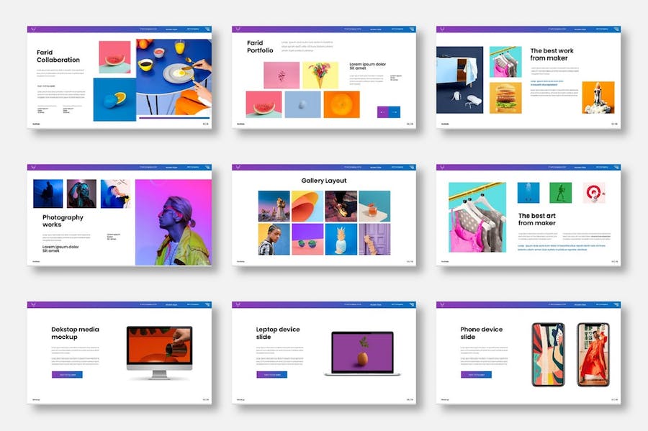
Task: Click hamburger menu icon on Farid Collaboration slide
Action: 207,30
